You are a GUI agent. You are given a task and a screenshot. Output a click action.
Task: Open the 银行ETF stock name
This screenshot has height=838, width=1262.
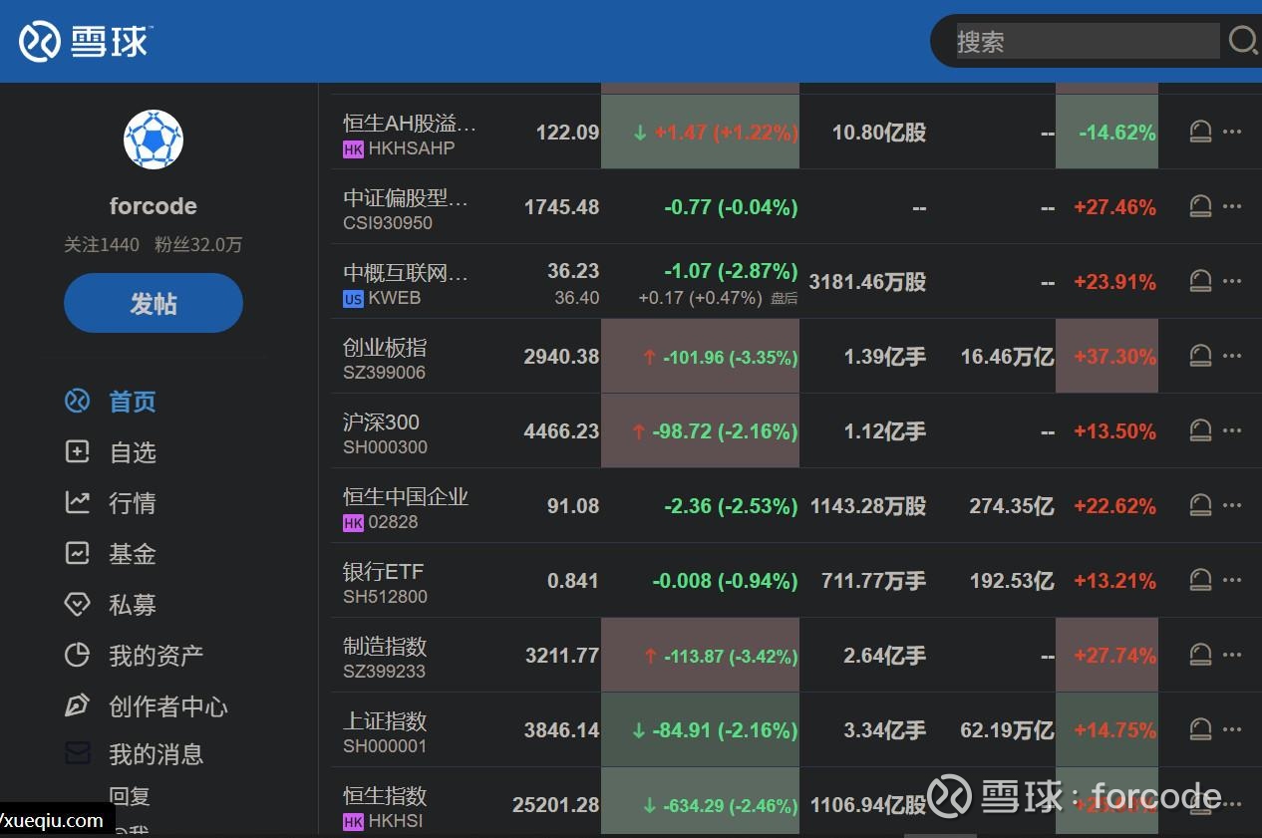384,571
